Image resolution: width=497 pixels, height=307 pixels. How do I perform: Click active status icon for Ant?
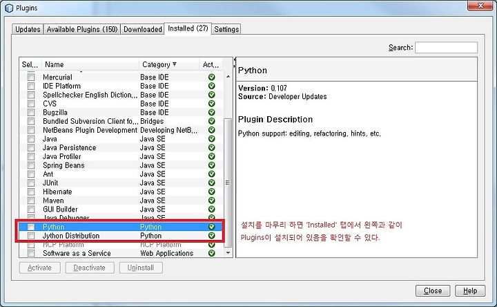coord(212,174)
